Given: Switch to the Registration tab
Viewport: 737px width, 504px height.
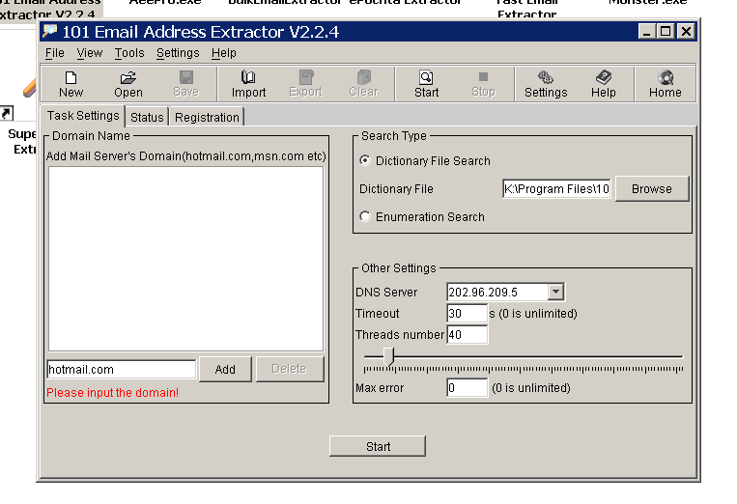Looking at the screenshot, I should [x=207, y=117].
